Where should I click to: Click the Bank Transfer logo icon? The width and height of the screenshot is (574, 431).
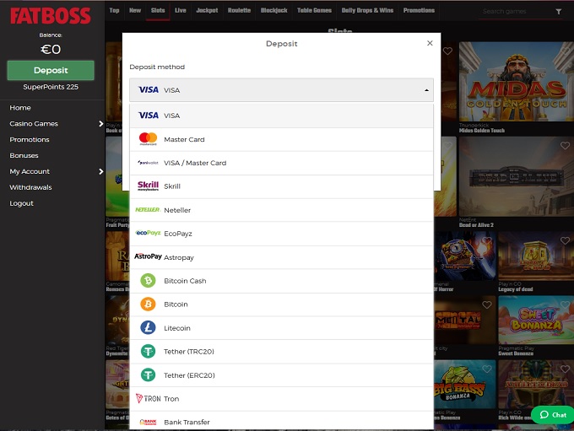point(148,423)
